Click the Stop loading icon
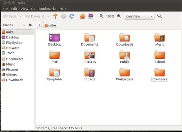Image resolution: width=182 pixels, height=132 pixels. 63,16
